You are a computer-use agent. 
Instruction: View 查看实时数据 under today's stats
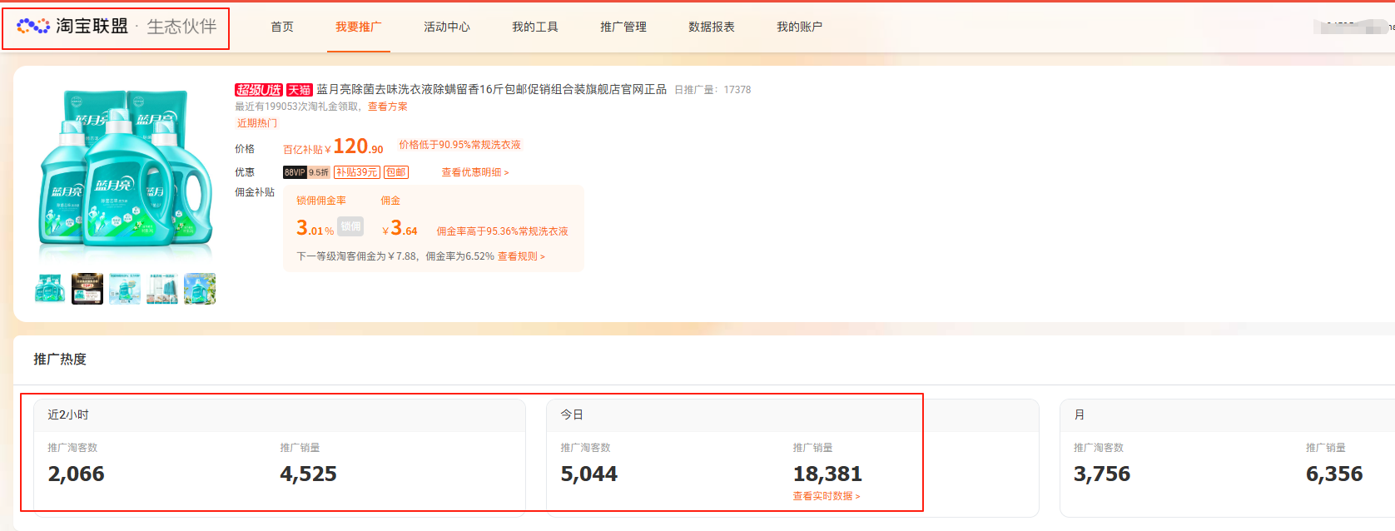[x=826, y=496]
